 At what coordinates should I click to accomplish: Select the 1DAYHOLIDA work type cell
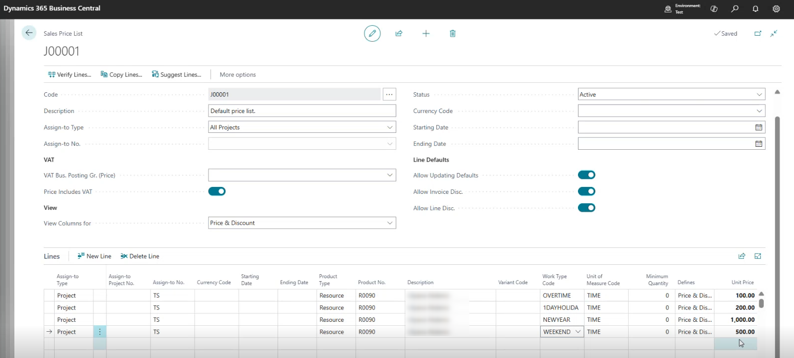(562, 307)
